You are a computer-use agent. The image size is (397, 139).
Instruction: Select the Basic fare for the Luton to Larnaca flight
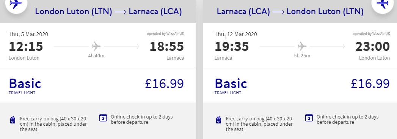(x=25, y=84)
